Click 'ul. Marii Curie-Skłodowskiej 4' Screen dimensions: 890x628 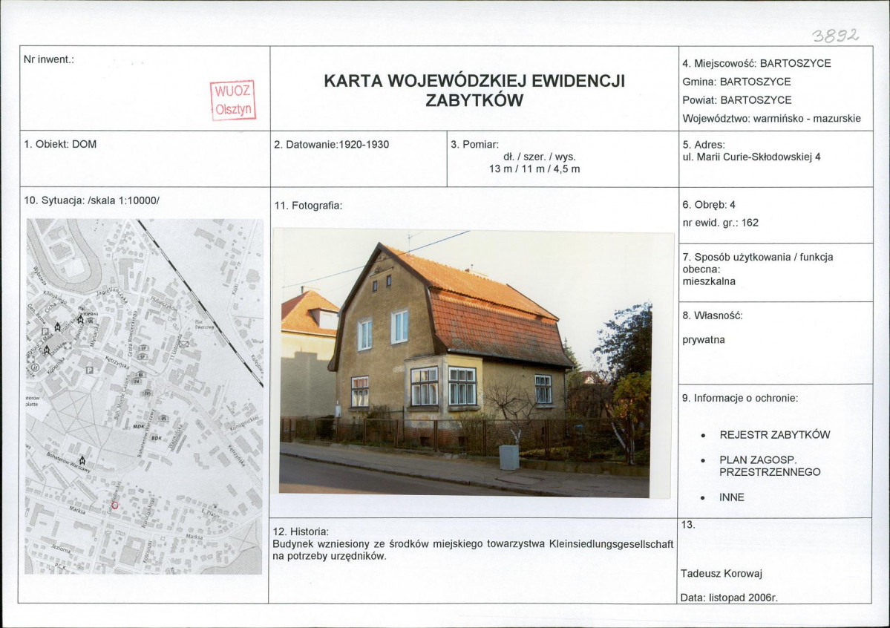[751, 157]
